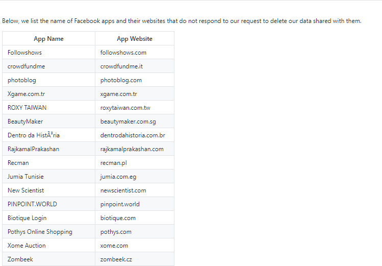Click the roxytaiwan.com.tw cell

pyautogui.click(x=135, y=108)
